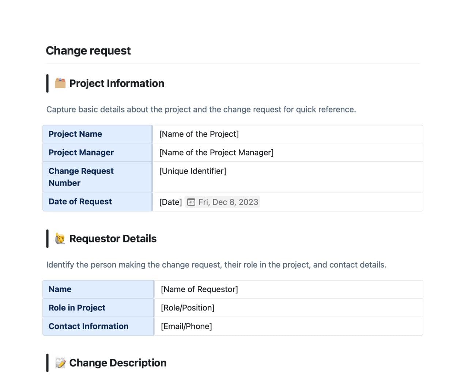Click the [Email/Phone] cell
468x376 pixels.
(x=186, y=326)
